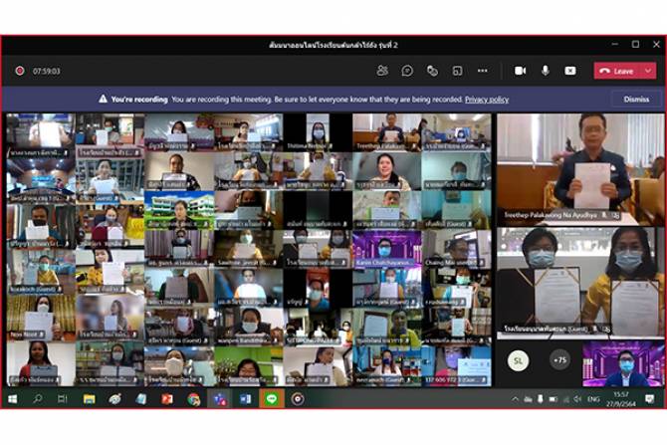Viewport: 667px width, 445px height.
Task: Open the ENG language input selector
Action: pyautogui.click(x=594, y=399)
